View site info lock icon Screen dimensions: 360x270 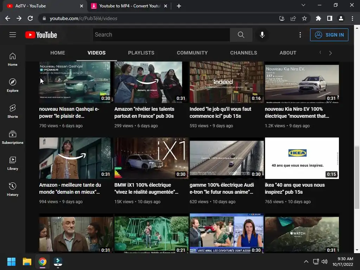44,18
